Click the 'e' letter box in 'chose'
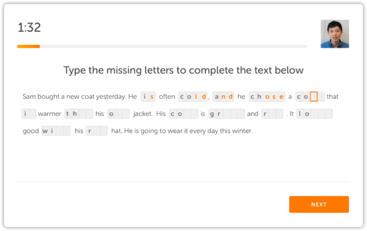This screenshot has width=367, height=231. point(281,97)
